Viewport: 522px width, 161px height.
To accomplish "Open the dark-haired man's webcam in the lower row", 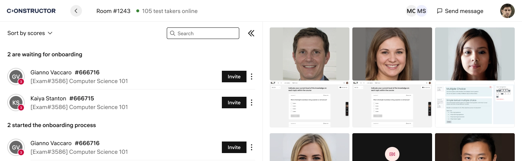I will [475, 147].
